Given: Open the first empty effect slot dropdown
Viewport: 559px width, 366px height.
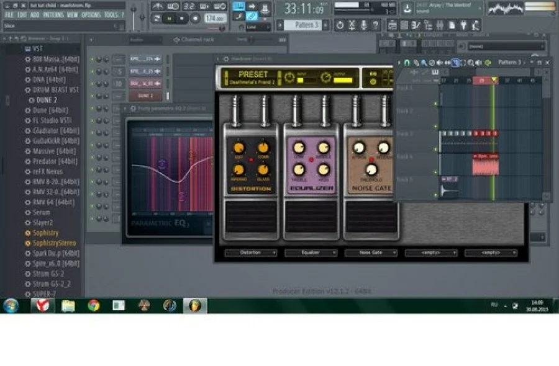Looking at the screenshot, I should (431, 252).
